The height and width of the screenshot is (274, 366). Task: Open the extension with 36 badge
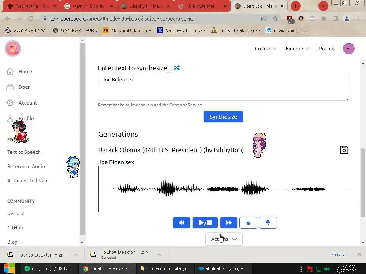click(x=290, y=20)
